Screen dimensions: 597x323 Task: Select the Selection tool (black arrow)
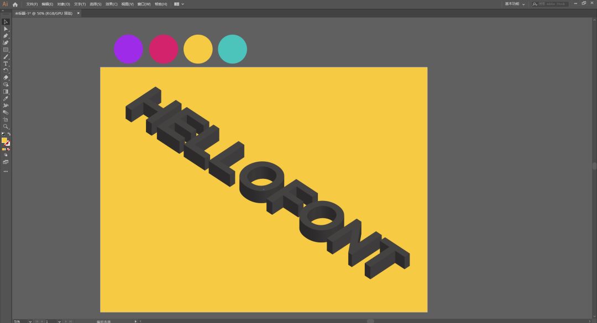tap(6, 22)
